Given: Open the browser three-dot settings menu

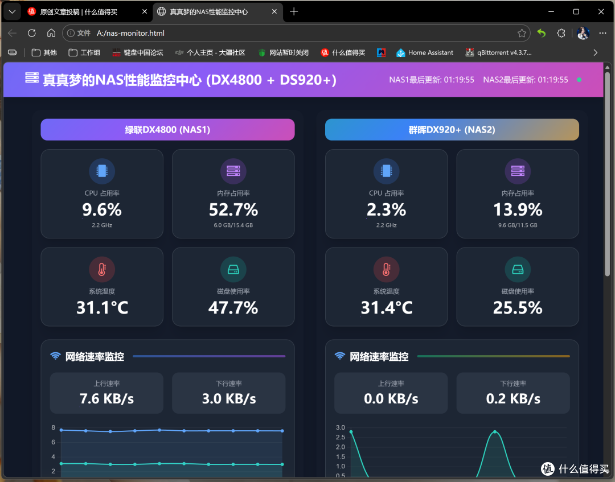Looking at the screenshot, I should [603, 34].
